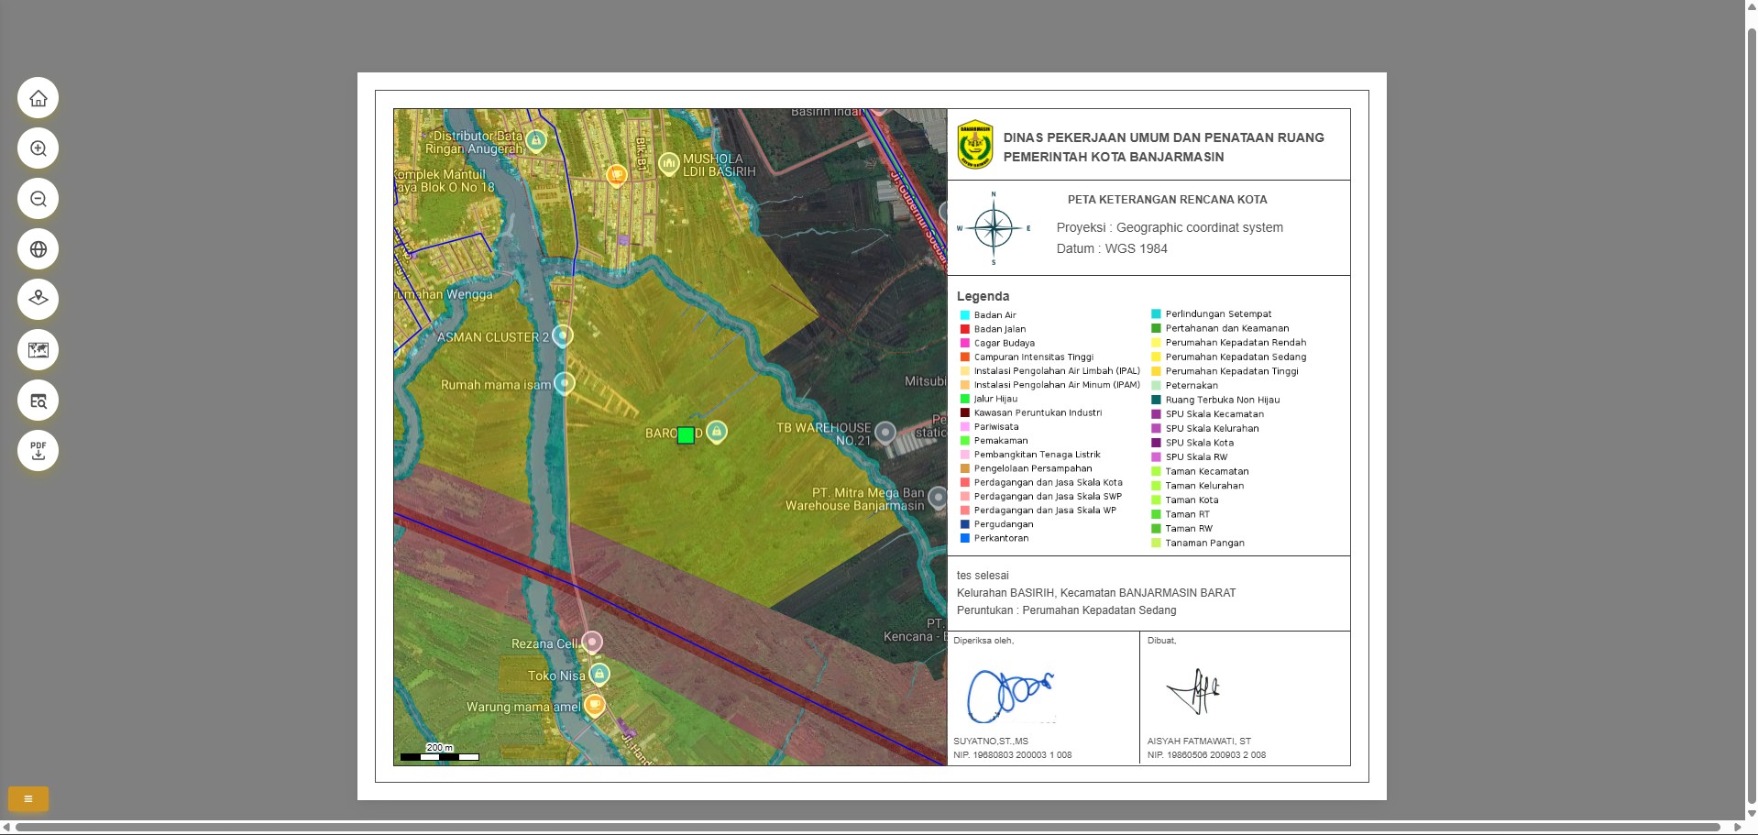Zoom in using the magnifier plus icon

point(38,148)
